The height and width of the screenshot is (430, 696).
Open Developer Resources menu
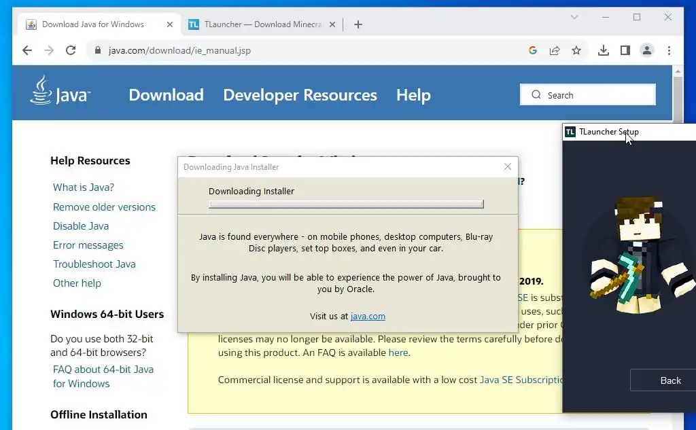[x=300, y=95]
